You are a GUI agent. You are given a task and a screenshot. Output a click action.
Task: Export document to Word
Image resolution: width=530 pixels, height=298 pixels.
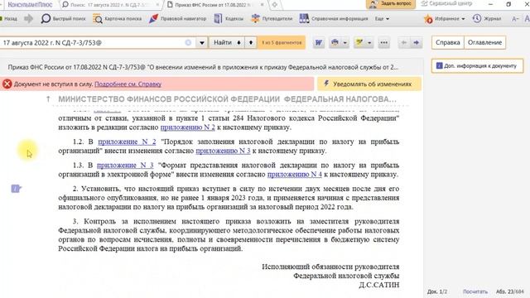pos(318,42)
